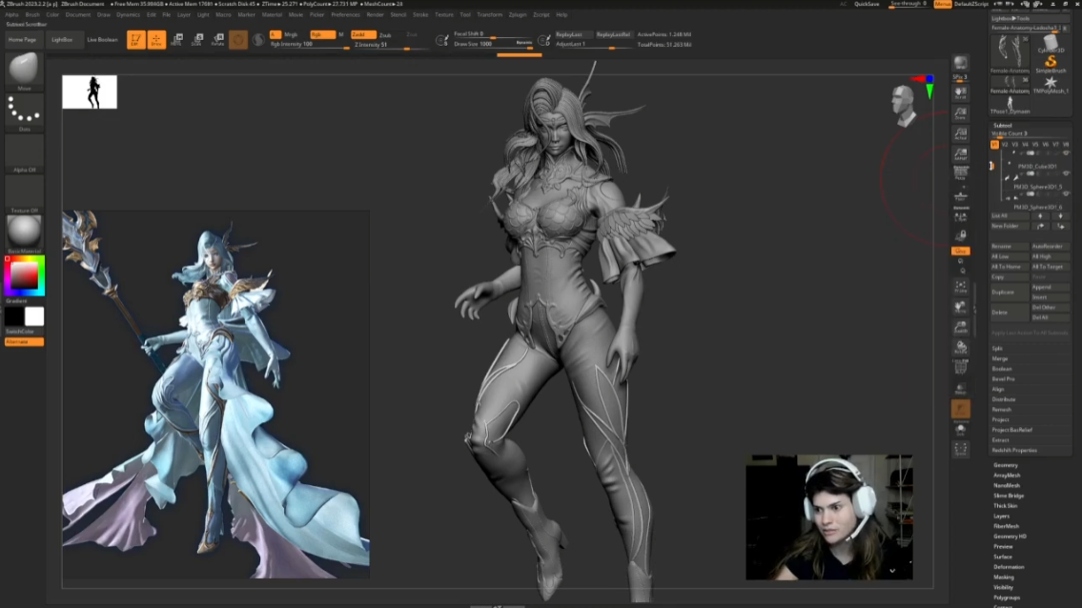Select the Move gizmo button
Viewport: 1082px width, 608px height.
pos(176,39)
